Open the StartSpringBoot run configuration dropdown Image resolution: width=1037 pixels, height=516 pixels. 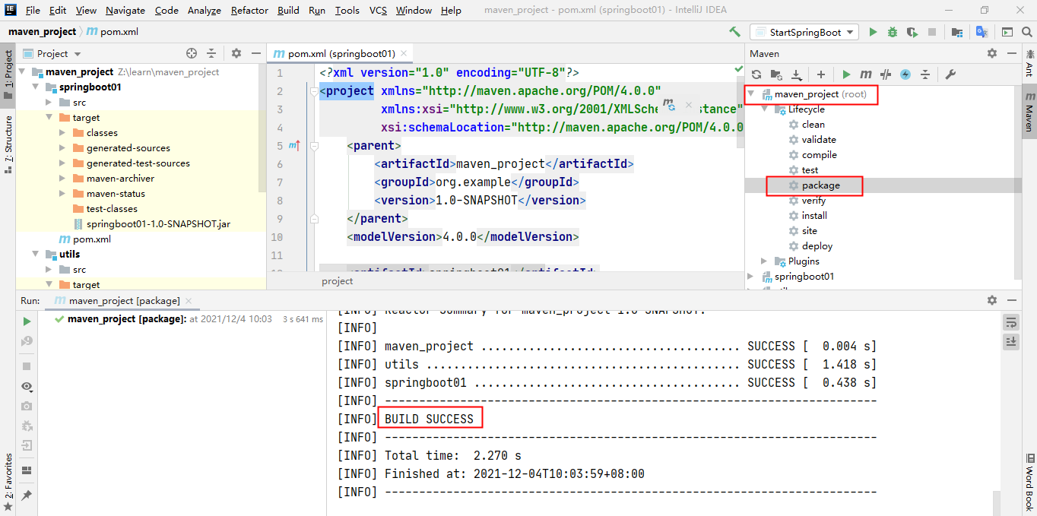point(804,32)
